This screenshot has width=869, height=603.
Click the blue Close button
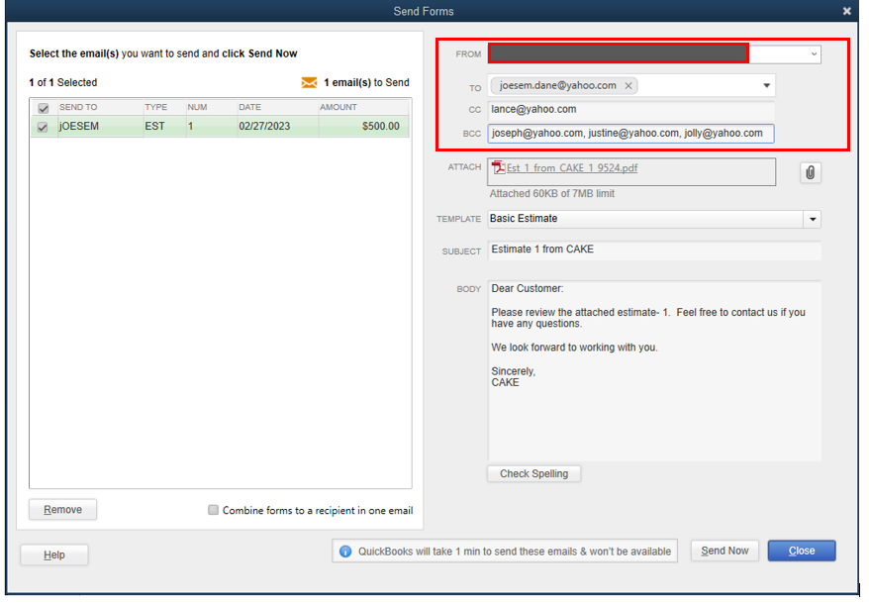point(802,551)
